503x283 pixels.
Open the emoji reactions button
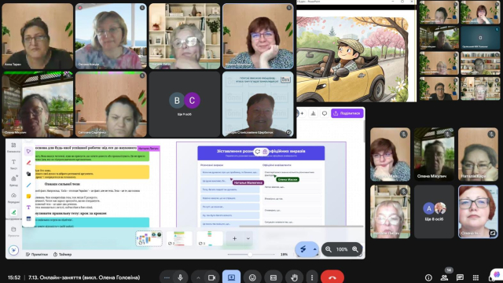point(252,277)
